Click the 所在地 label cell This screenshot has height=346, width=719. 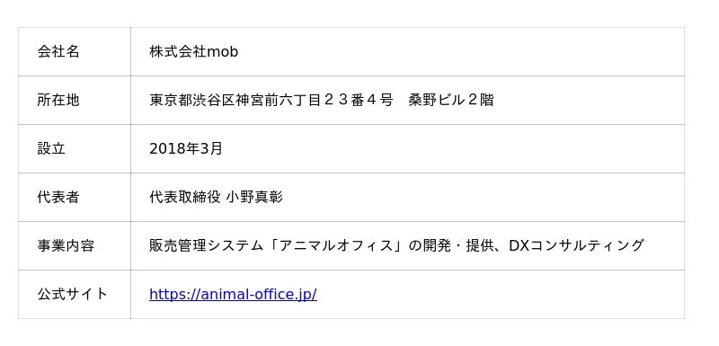pyautogui.click(x=75, y=101)
